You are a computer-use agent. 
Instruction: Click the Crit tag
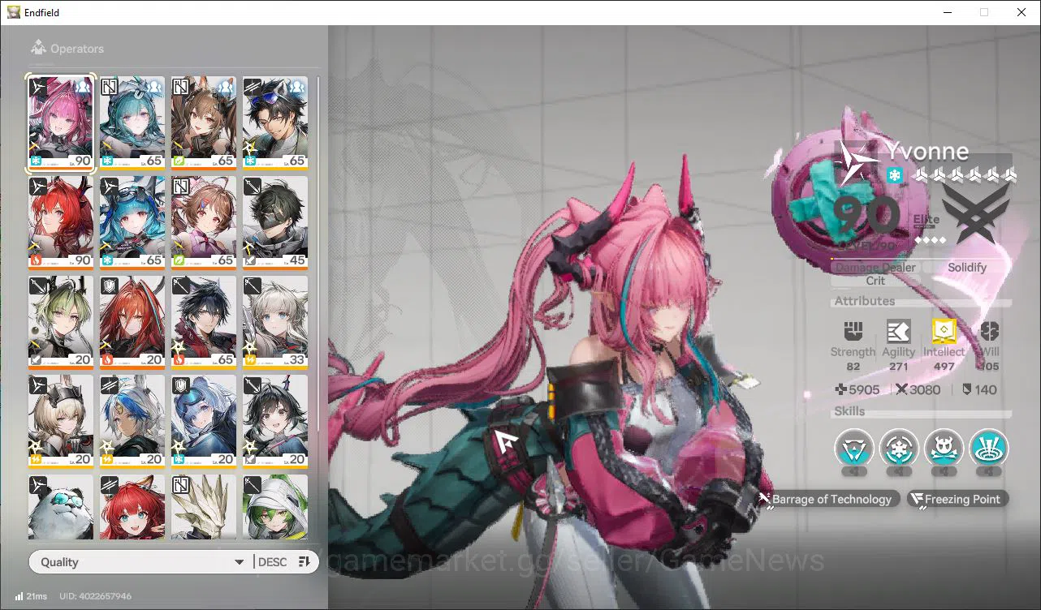coord(875,281)
